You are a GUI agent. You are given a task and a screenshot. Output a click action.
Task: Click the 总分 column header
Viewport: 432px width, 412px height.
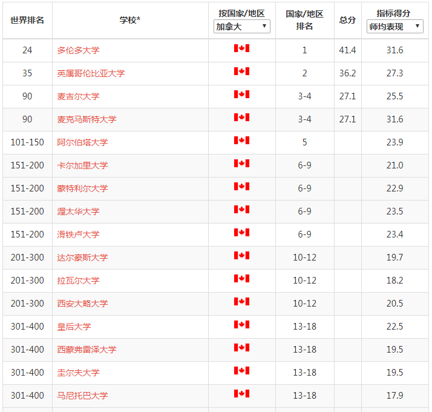pyautogui.click(x=347, y=20)
